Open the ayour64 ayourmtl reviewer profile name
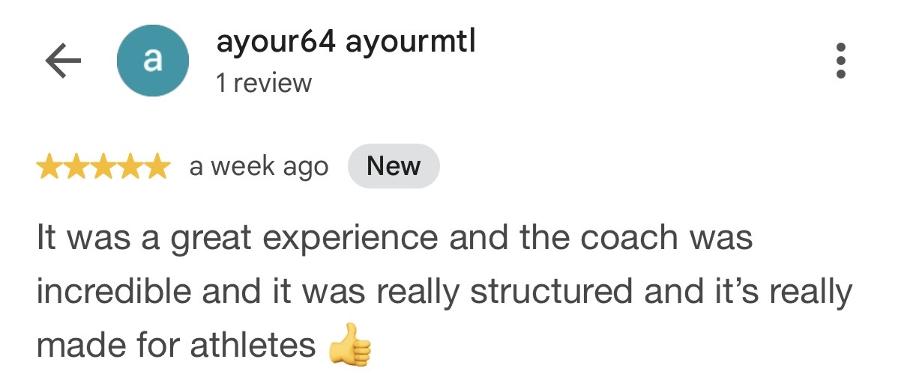 pyautogui.click(x=346, y=43)
